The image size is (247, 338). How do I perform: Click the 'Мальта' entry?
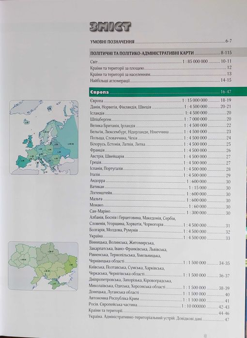point(160,201)
